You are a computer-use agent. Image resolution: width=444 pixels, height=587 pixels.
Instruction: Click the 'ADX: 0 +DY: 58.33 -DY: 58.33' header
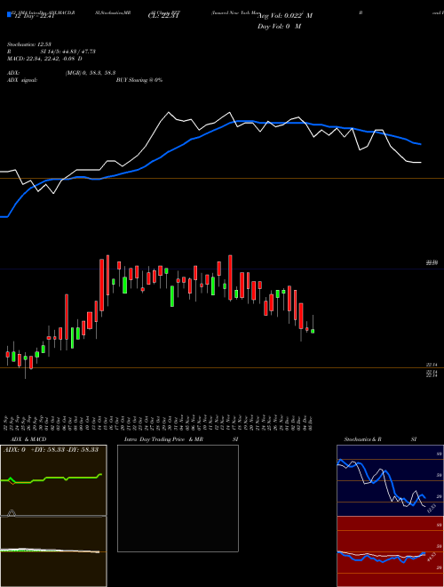pos(51,449)
